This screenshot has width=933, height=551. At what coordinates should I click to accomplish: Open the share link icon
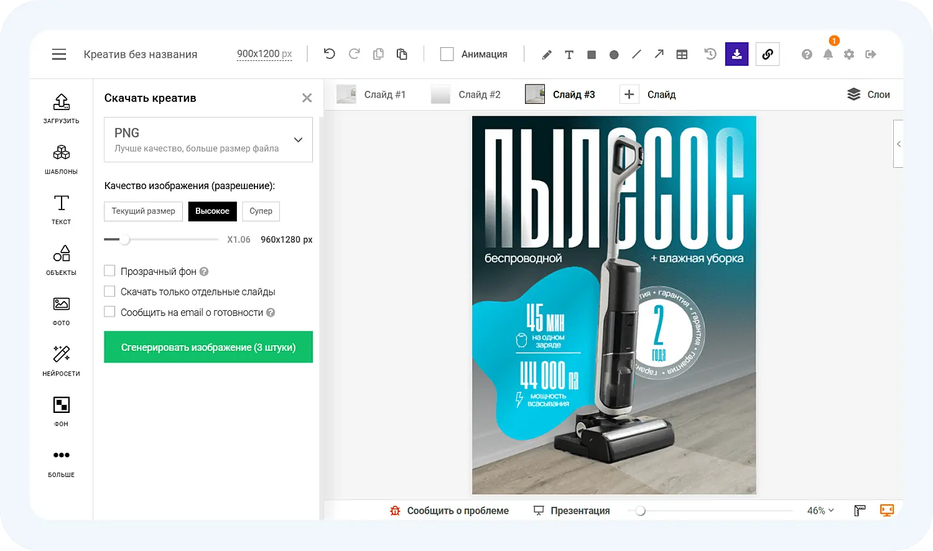[x=767, y=54]
